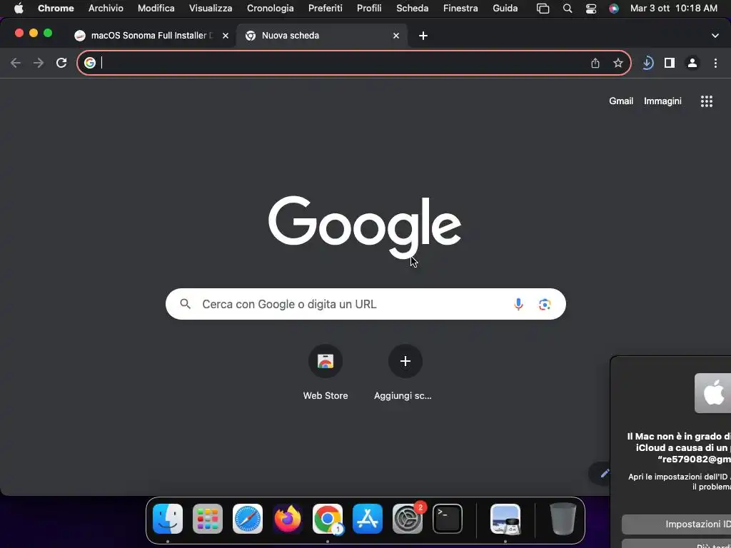Go back with the browser back arrow
731x548 pixels.
[16, 63]
